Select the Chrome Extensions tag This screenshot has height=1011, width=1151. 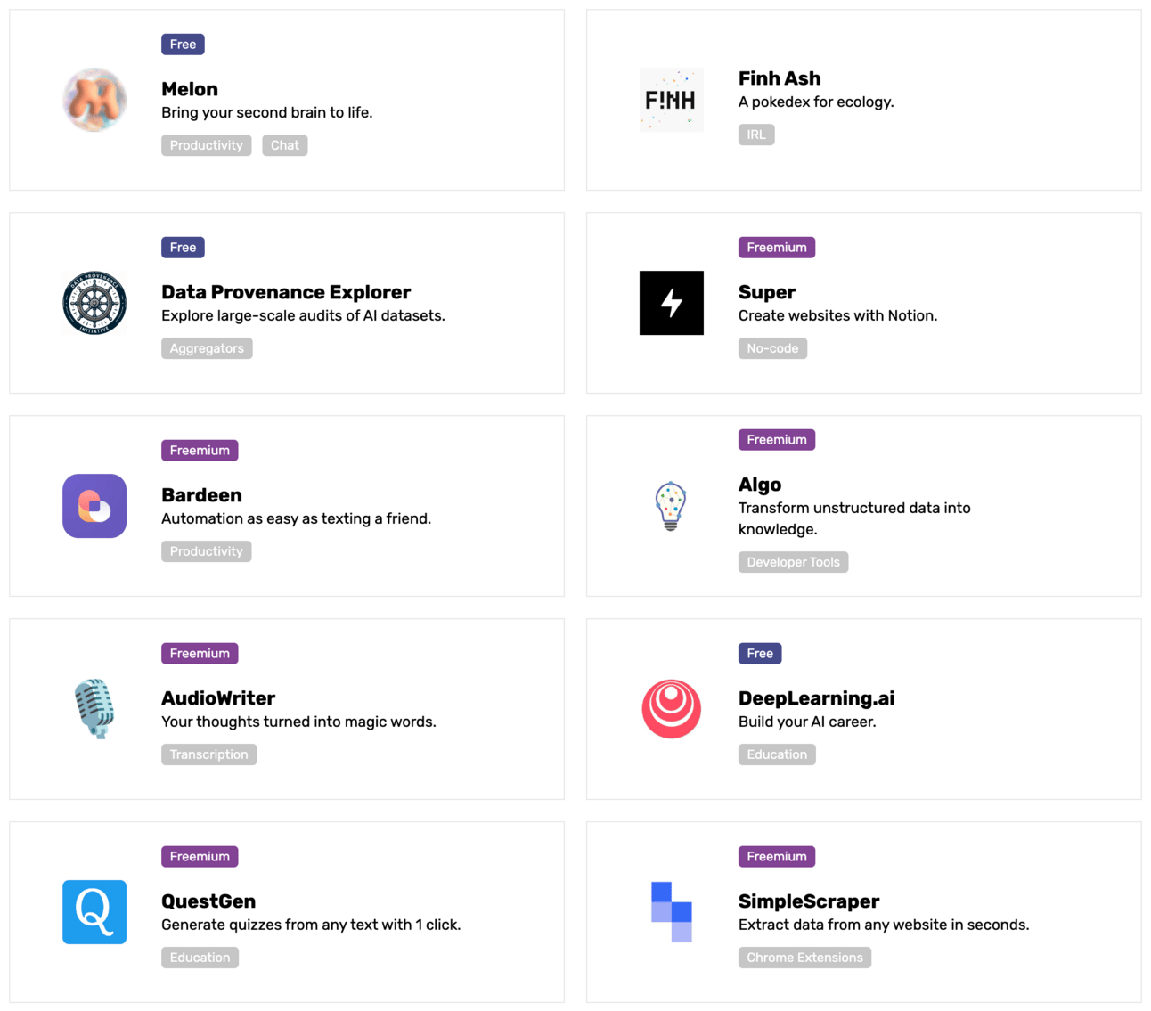(804, 958)
